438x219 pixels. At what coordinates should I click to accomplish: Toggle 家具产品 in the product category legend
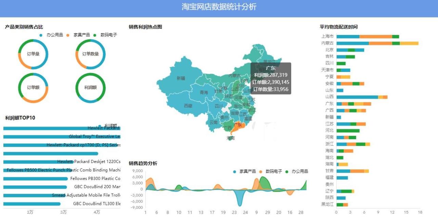(78, 35)
